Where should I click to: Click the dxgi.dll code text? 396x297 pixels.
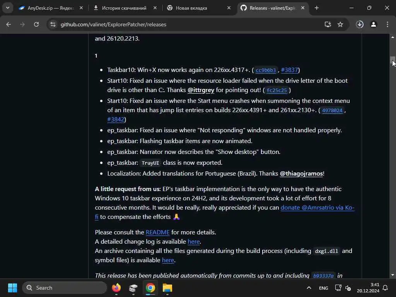click(326, 251)
